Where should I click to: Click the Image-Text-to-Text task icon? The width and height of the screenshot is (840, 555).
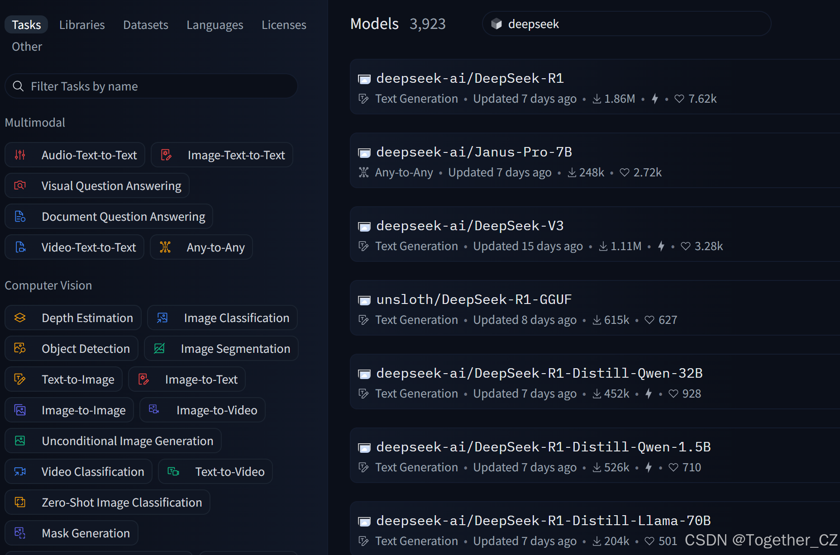click(166, 155)
